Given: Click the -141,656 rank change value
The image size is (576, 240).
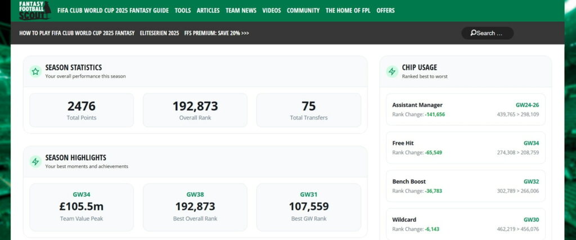Looking at the screenshot, I should pyautogui.click(x=435, y=115).
